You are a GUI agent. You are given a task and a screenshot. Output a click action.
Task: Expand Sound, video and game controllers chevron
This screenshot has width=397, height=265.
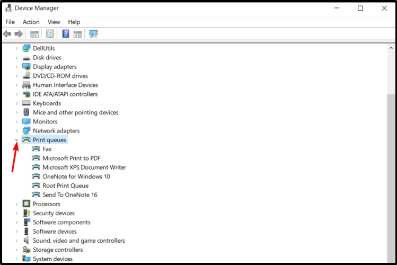[x=17, y=241]
